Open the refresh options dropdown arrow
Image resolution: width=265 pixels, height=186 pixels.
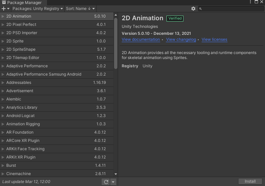113,182
